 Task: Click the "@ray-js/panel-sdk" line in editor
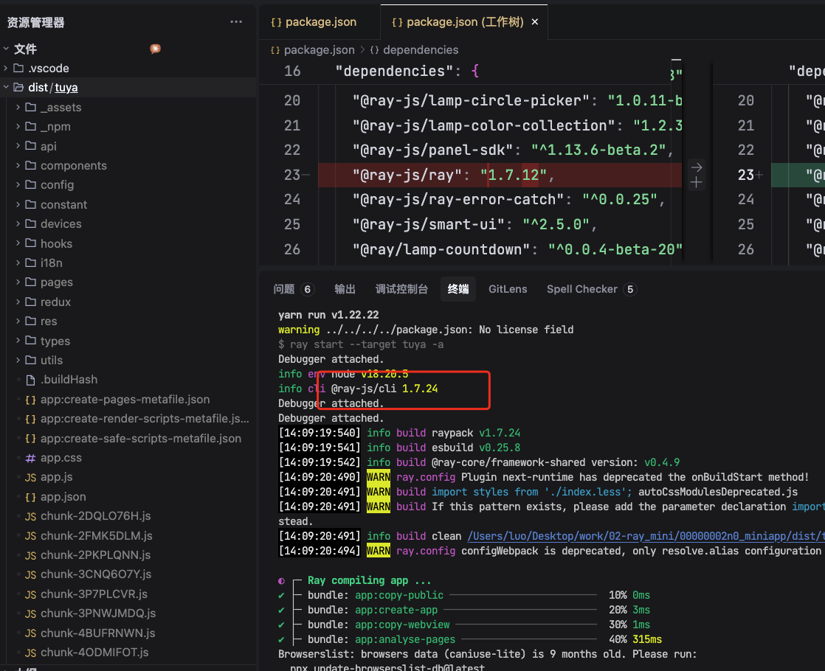pyautogui.click(x=513, y=150)
